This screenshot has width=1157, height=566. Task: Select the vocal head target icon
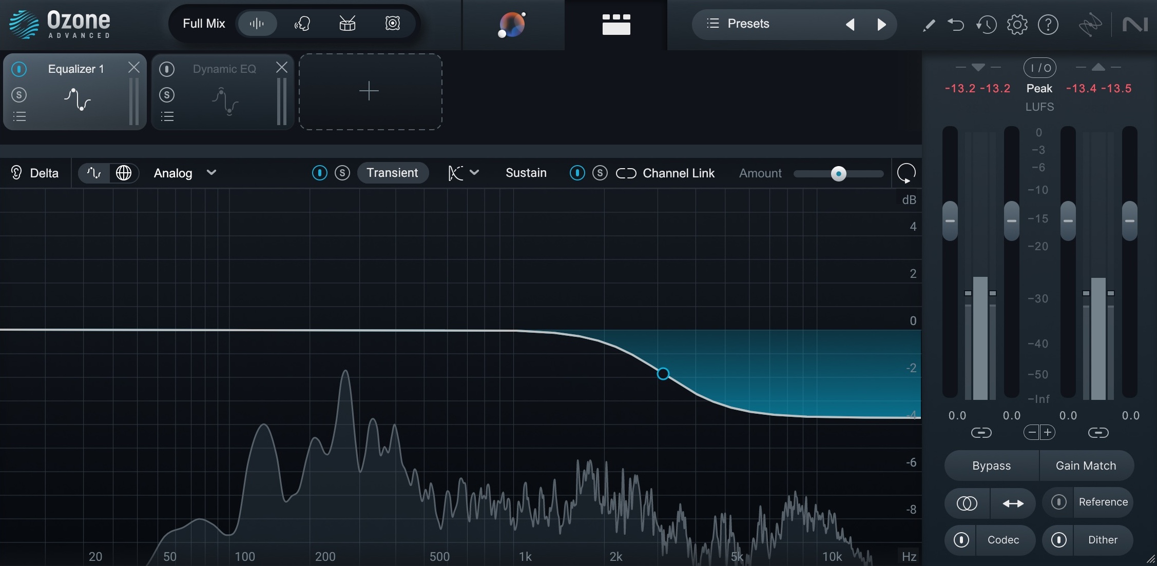(x=302, y=24)
